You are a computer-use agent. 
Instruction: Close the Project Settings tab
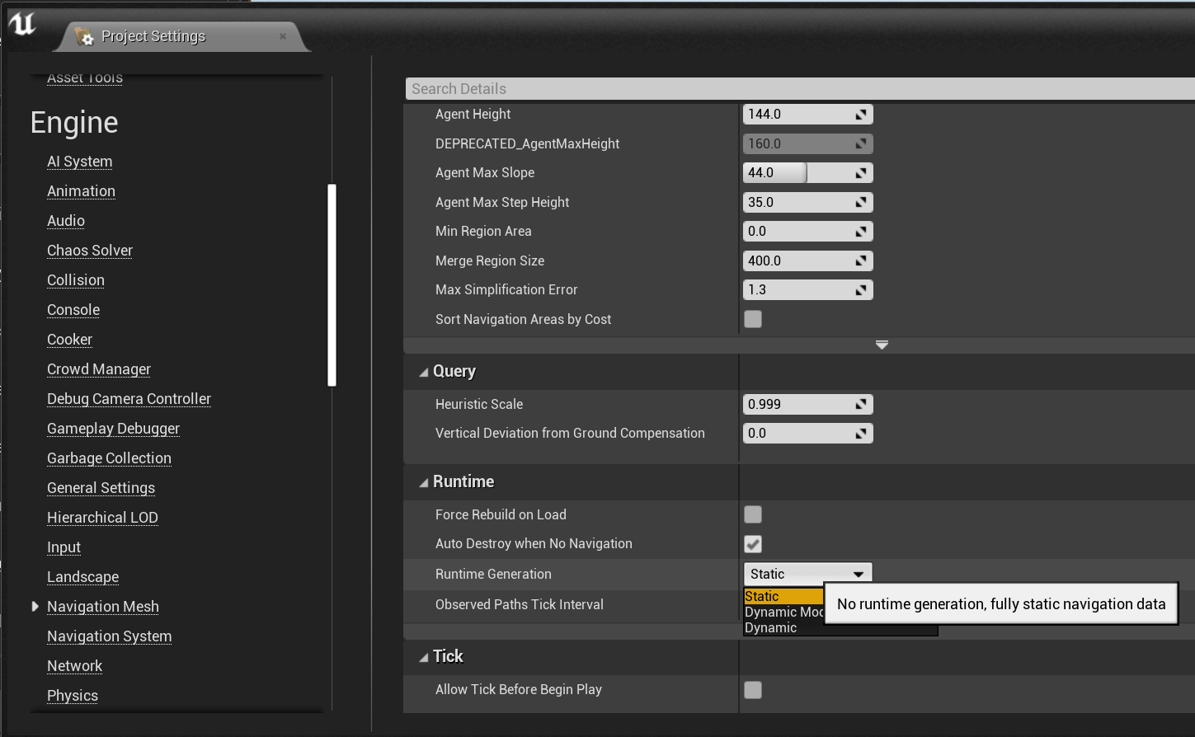(283, 36)
